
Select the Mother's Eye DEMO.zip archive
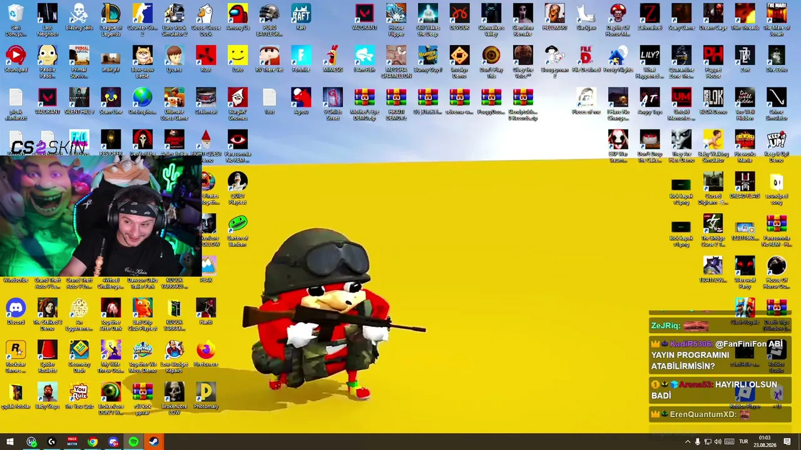[364, 104]
